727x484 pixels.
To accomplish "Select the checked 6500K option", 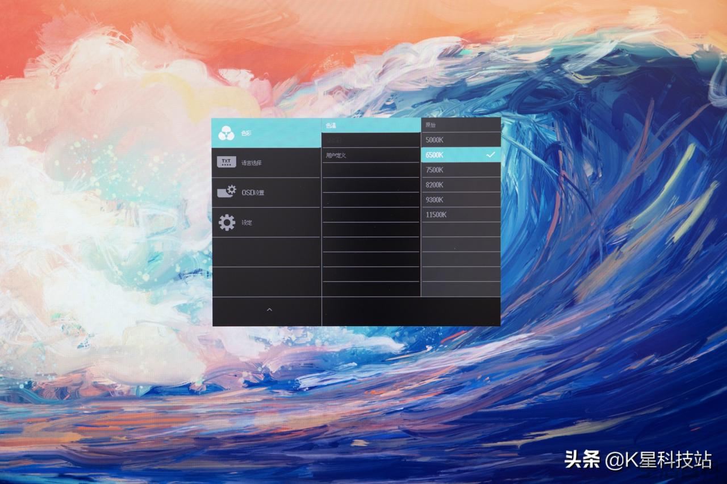I will [x=461, y=155].
